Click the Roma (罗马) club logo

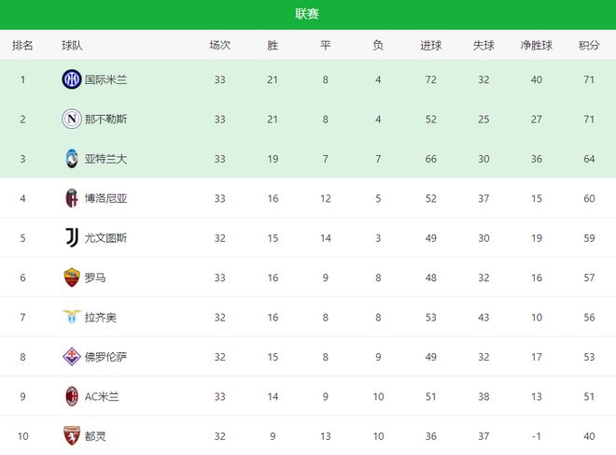click(71, 277)
